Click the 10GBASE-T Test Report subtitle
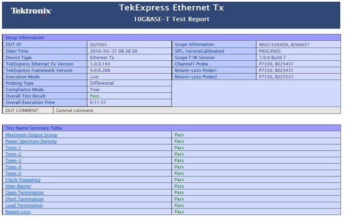This screenshot has width=345, height=220. pos(171,19)
